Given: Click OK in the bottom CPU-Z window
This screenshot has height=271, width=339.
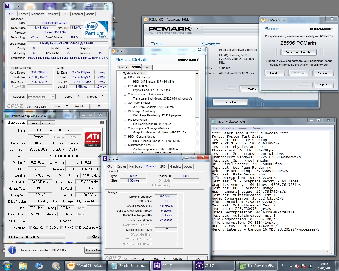Looking at the screenshot, I should click(x=198, y=259).
